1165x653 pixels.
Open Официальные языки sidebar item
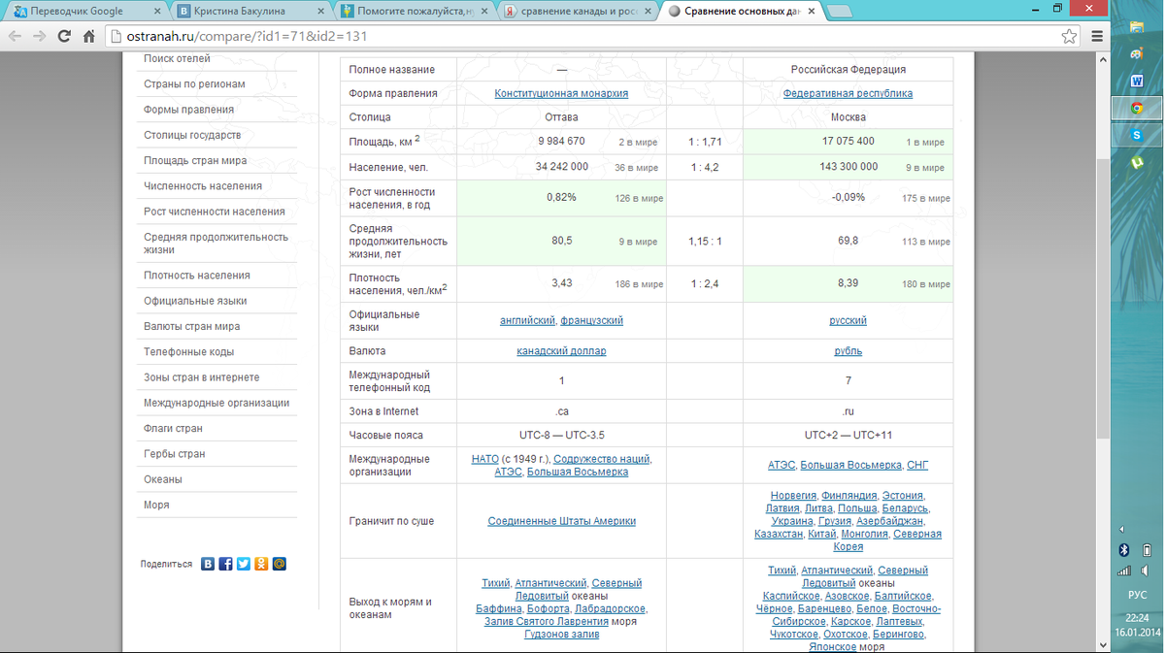(195, 301)
